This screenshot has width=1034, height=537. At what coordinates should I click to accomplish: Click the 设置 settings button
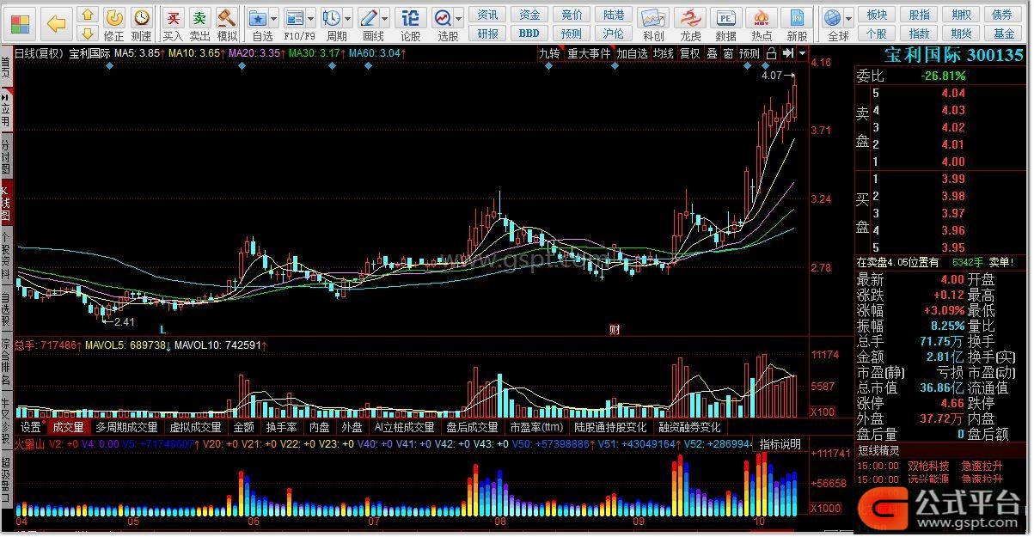click(x=31, y=427)
